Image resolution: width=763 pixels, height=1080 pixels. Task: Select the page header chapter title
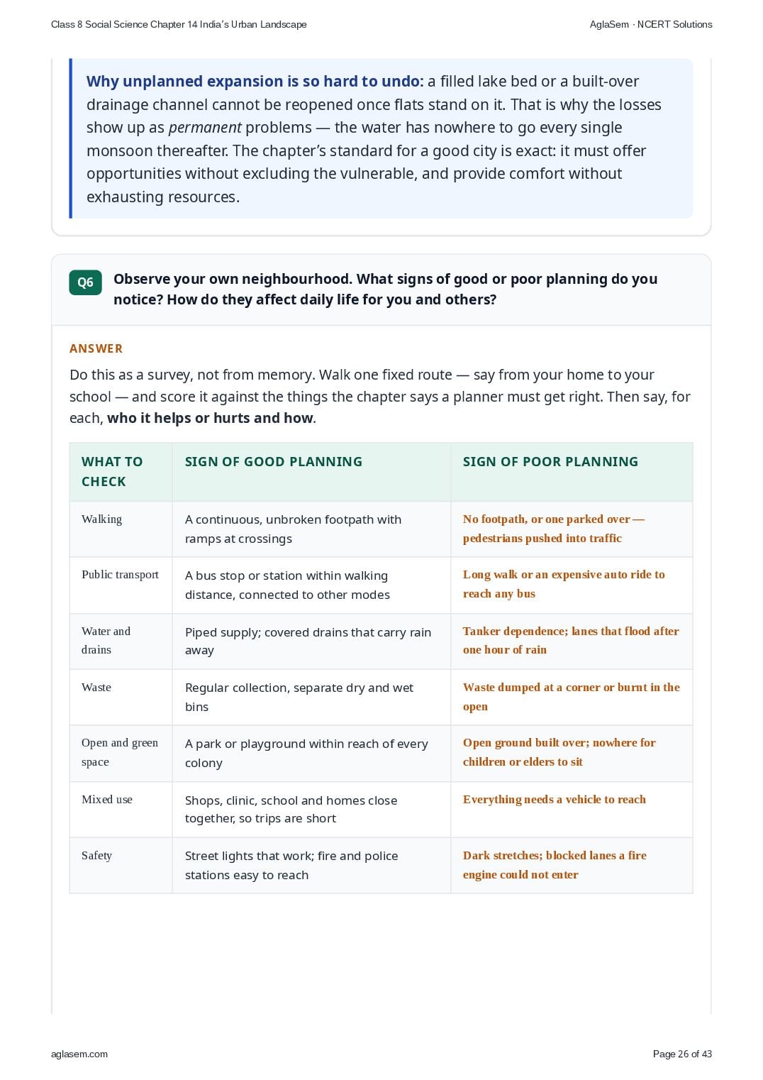click(179, 24)
